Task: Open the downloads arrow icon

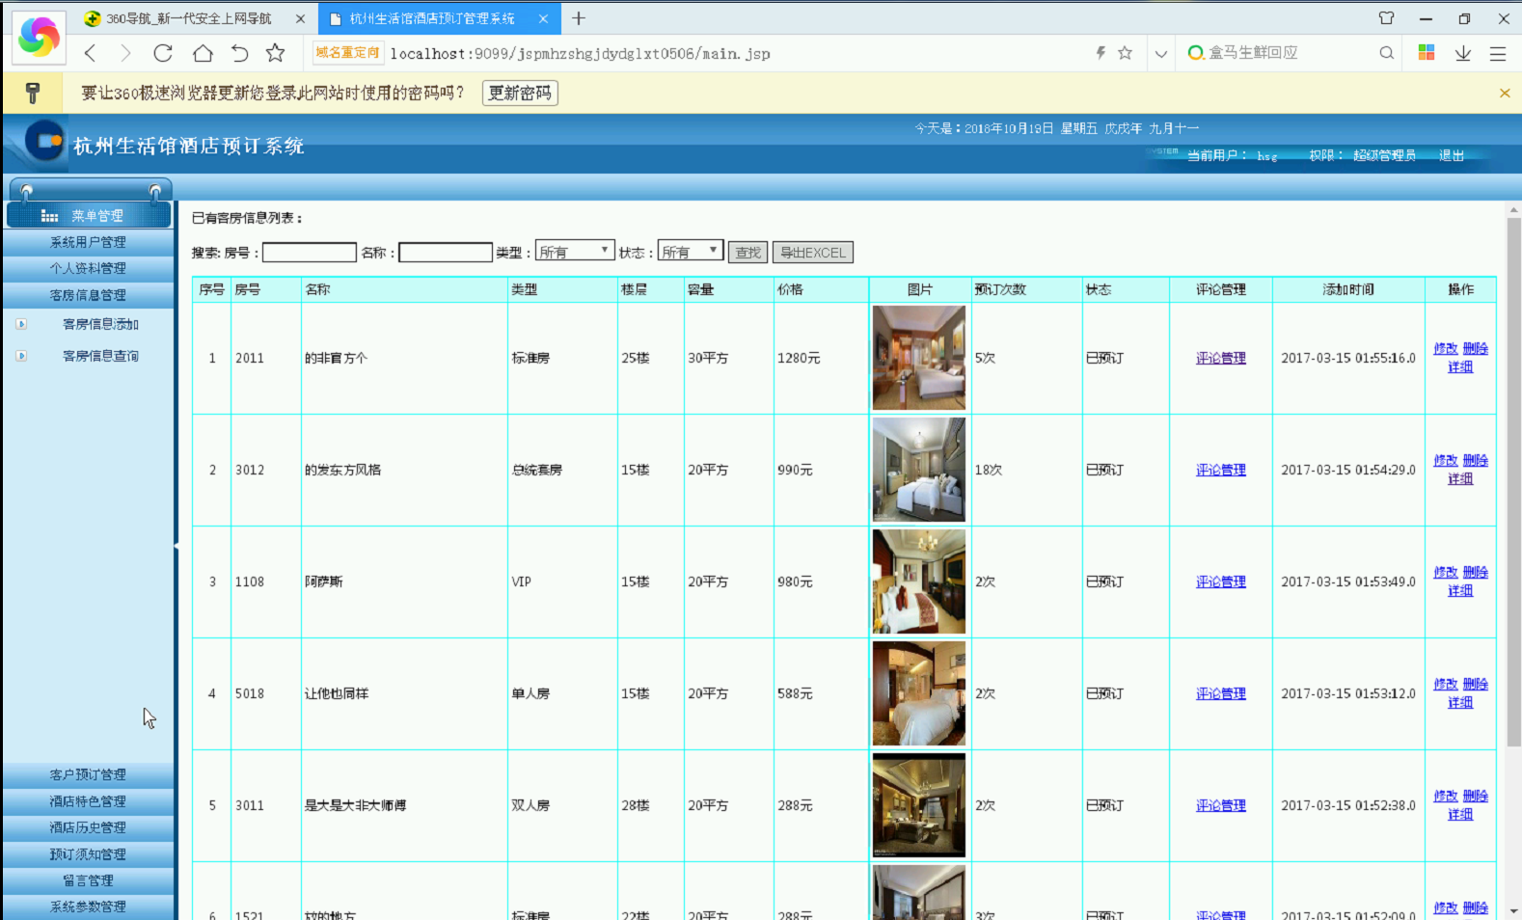Action: (x=1463, y=53)
